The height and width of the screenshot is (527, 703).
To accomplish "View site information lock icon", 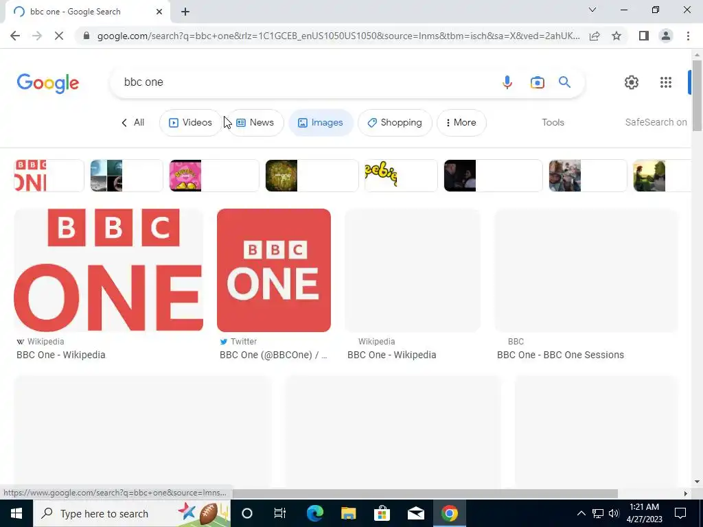I will pyautogui.click(x=87, y=36).
